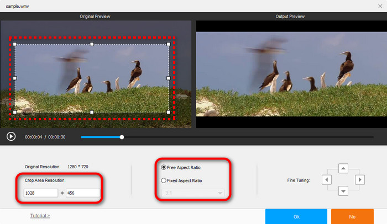The width and height of the screenshot is (387, 224).
Task: Click the fine tuning up arrow
Action: tap(343, 169)
